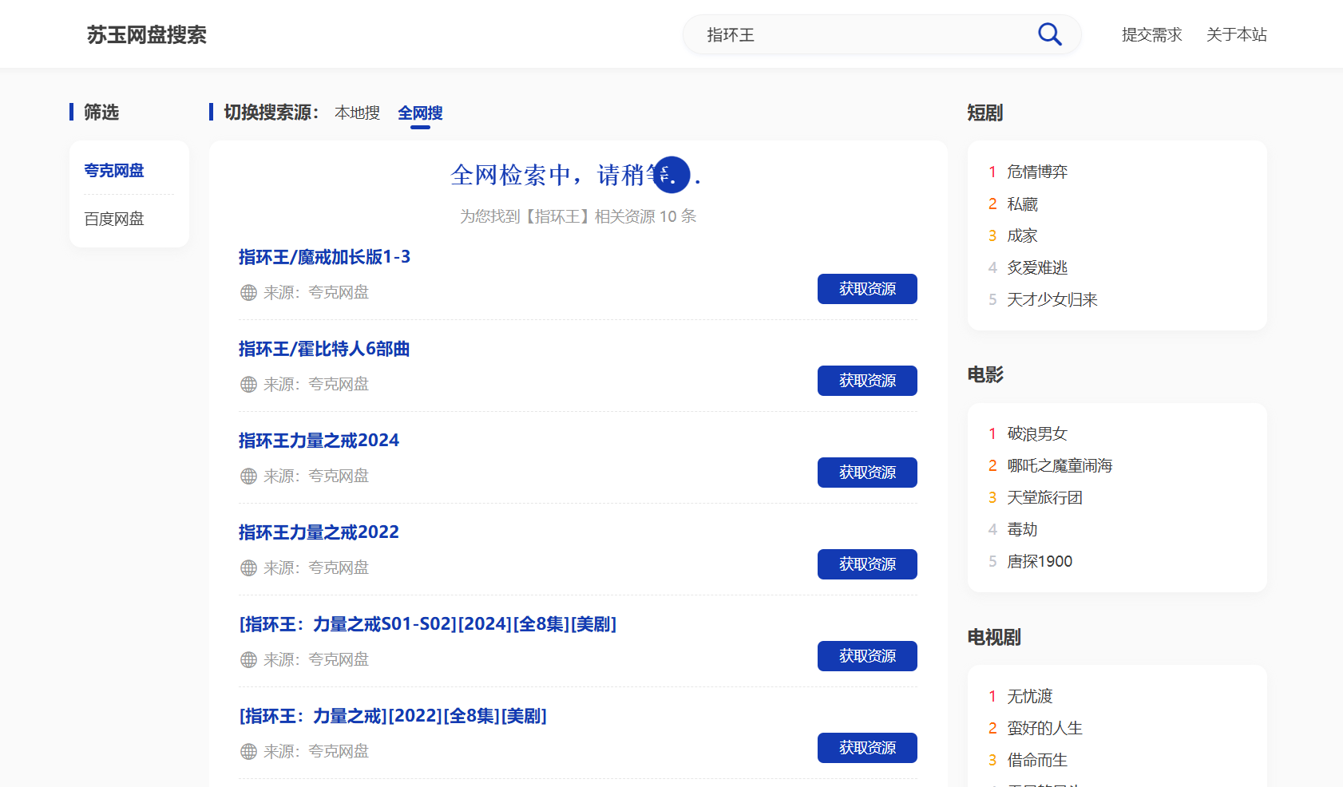Filter results by 百度网盘
This screenshot has width=1343, height=787.
[x=114, y=219]
